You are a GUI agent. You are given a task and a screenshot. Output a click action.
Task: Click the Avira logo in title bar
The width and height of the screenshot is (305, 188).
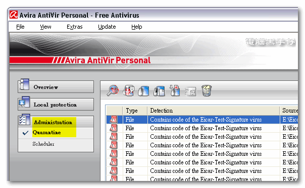(x=14, y=15)
